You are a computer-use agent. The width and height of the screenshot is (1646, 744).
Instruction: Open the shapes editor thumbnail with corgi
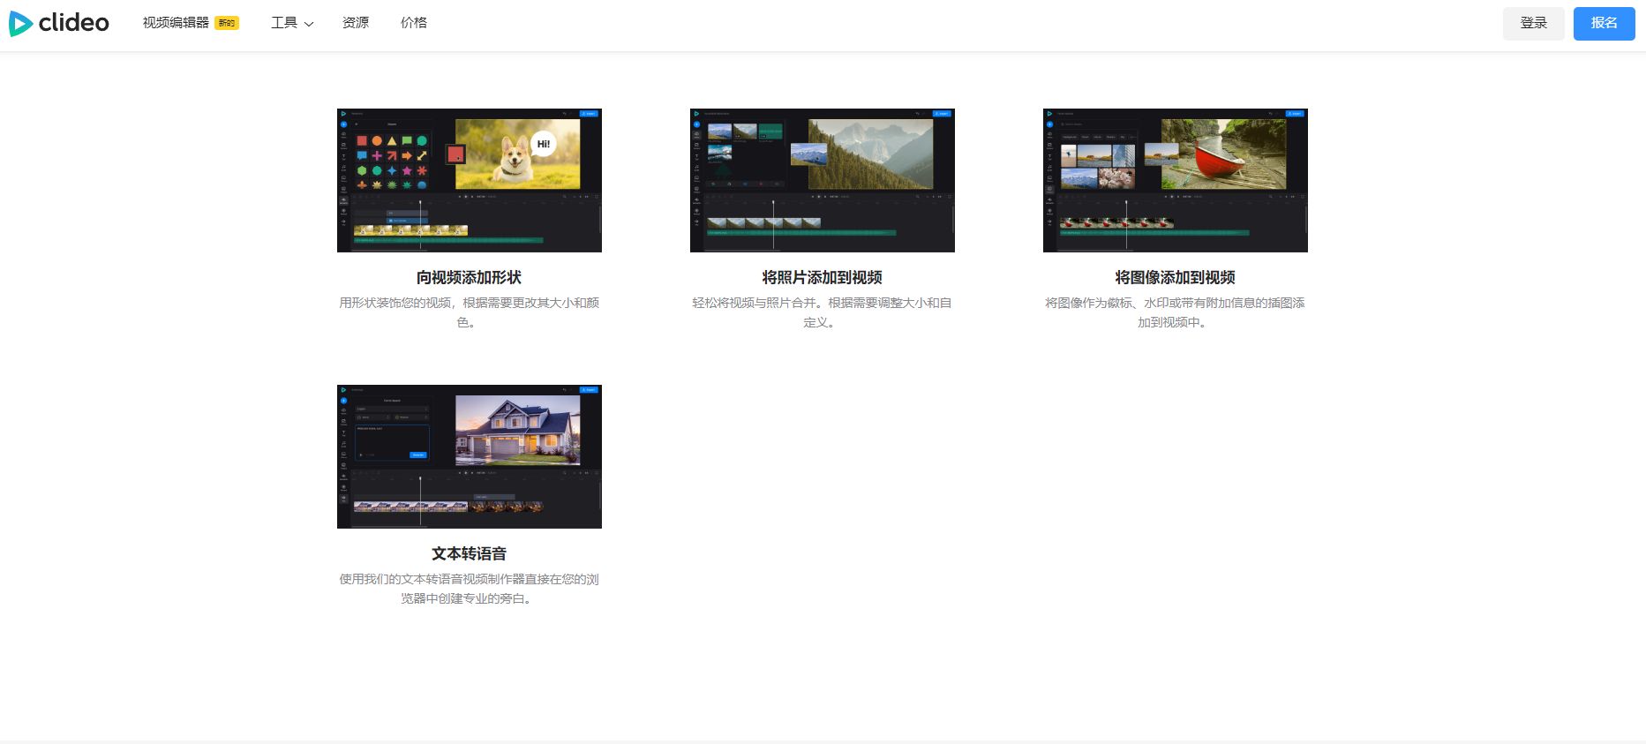(x=470, y=180)
